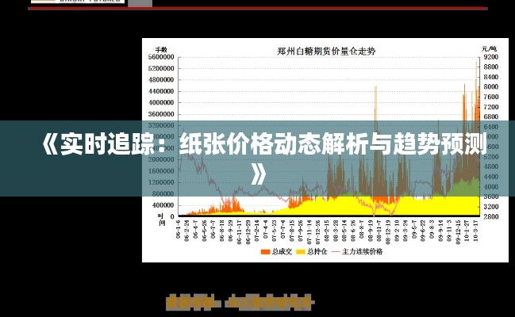Select the 总成交 legend label

281,251
